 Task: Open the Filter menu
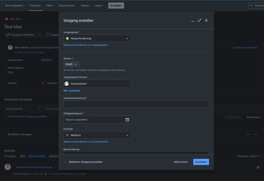pos(51,6)
